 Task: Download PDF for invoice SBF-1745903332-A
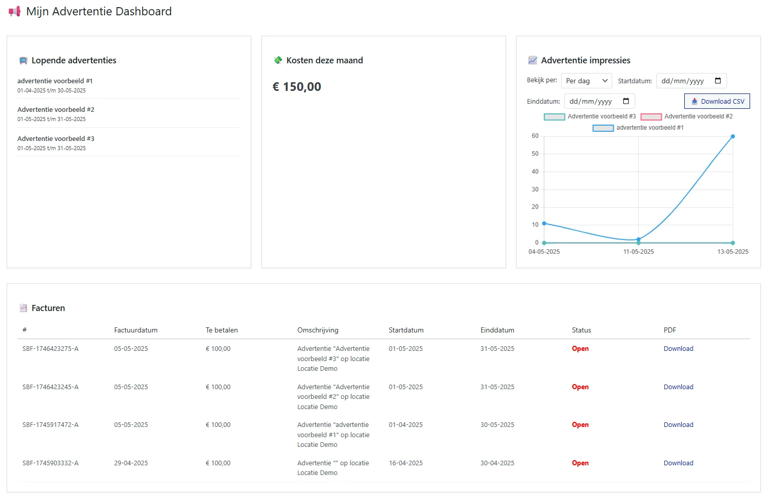(x=678, y=463)
